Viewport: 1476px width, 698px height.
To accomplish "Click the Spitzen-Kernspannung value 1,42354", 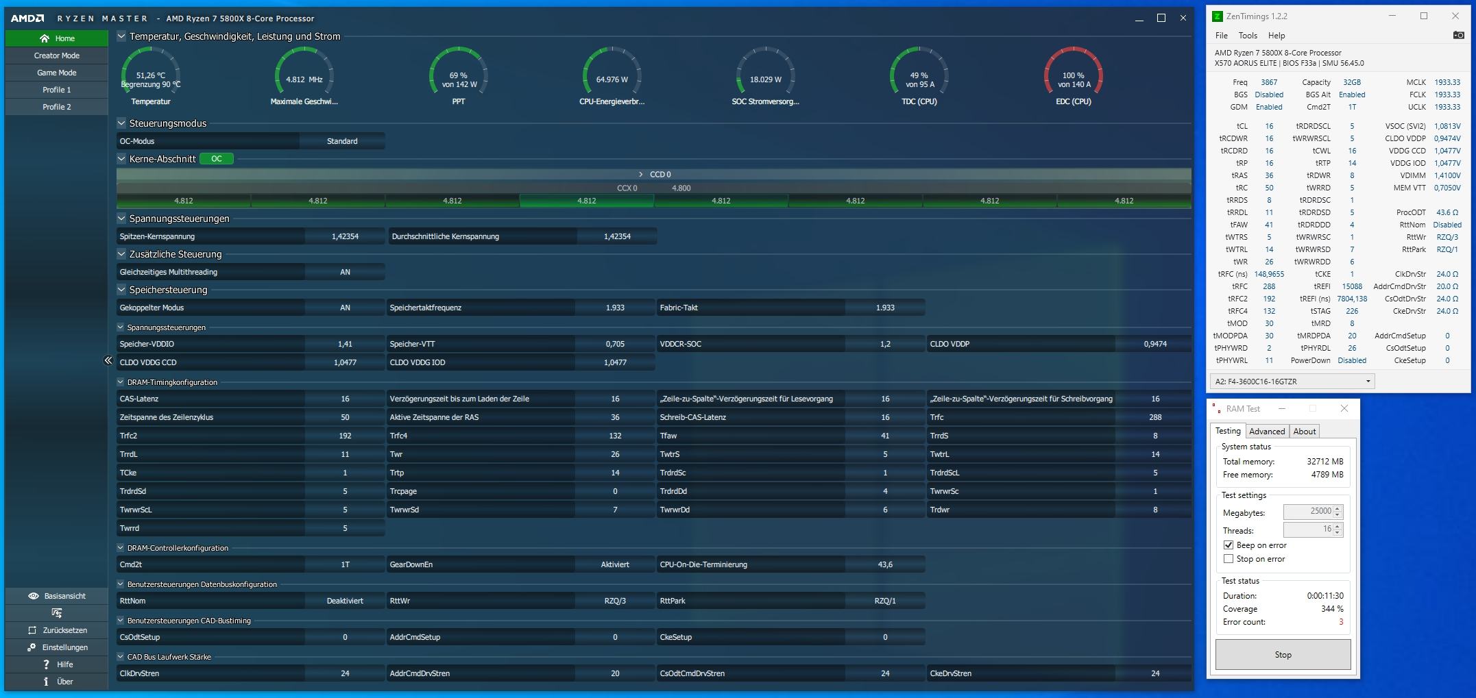I will [345, 236].
